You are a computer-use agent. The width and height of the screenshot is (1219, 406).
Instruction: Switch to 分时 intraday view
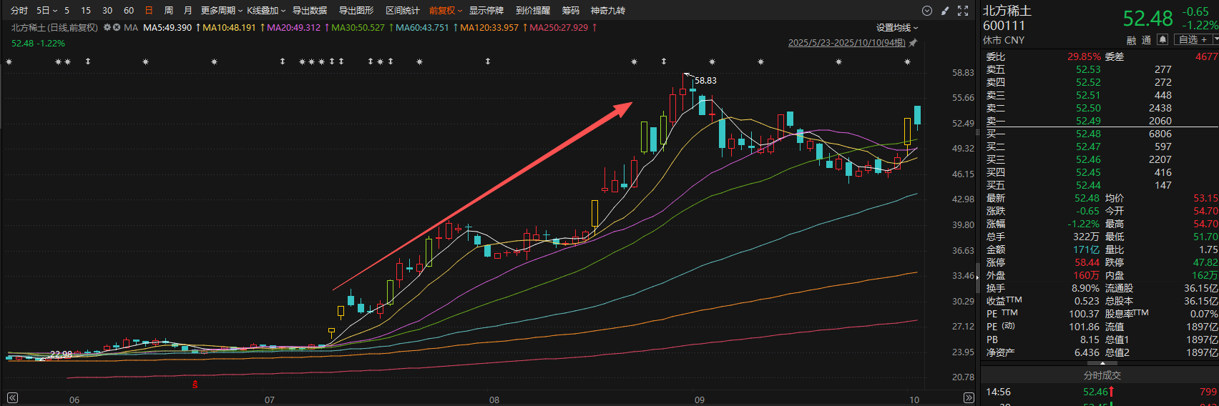(19, 11)
